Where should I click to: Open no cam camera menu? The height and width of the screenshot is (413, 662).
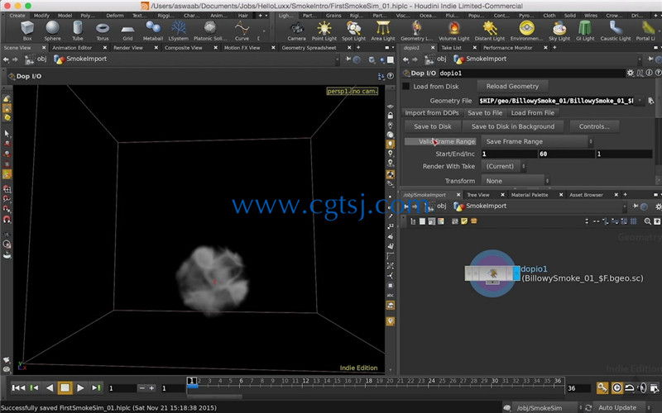click(365, 91)
